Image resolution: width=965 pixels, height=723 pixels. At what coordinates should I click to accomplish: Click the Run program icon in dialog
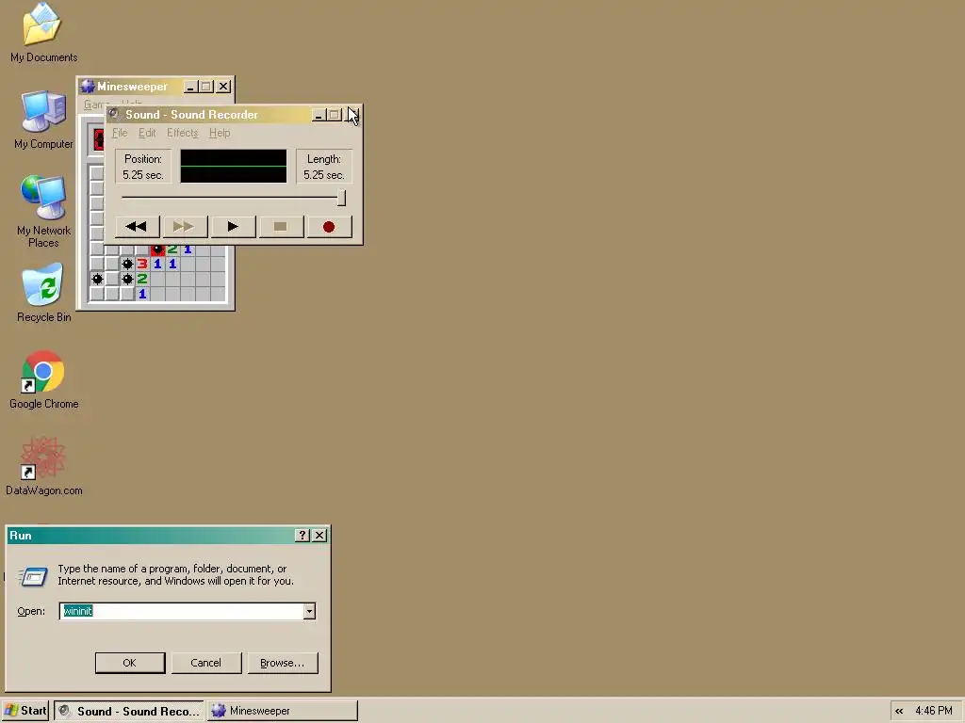[33, 577]
